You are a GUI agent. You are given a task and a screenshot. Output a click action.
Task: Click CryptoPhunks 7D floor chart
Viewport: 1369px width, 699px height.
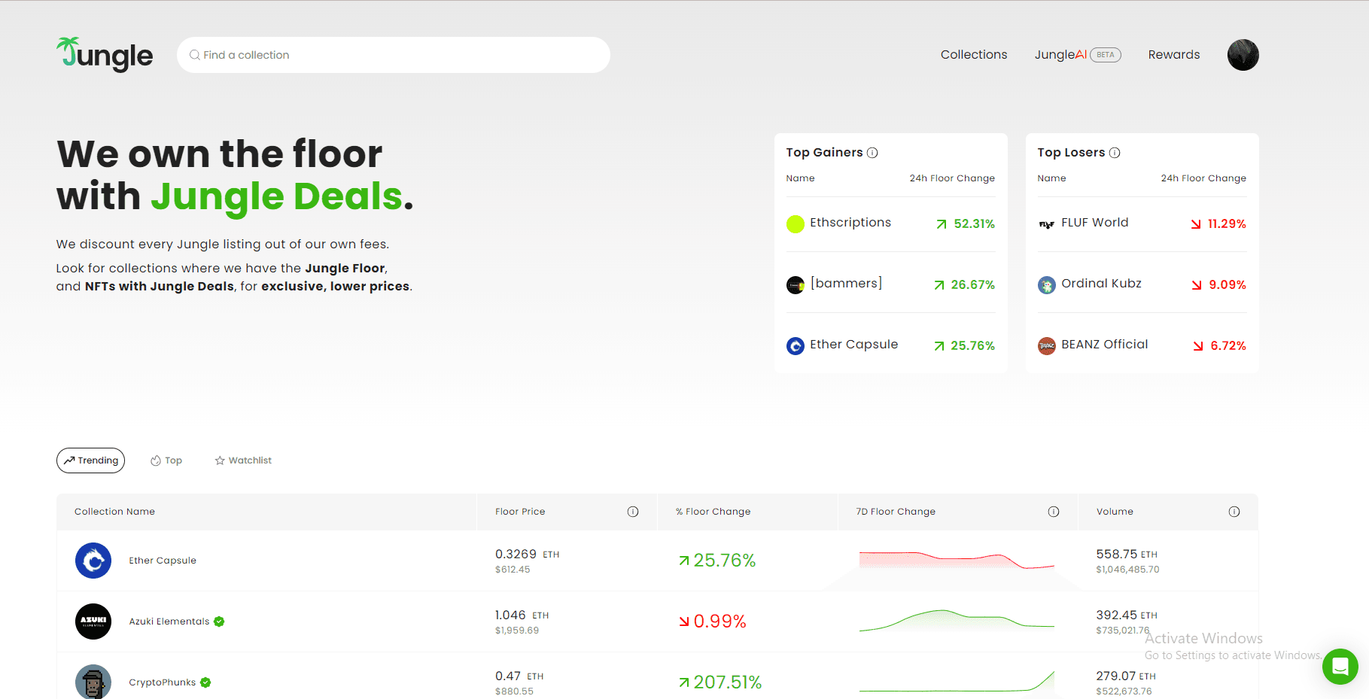click(957, 681)
